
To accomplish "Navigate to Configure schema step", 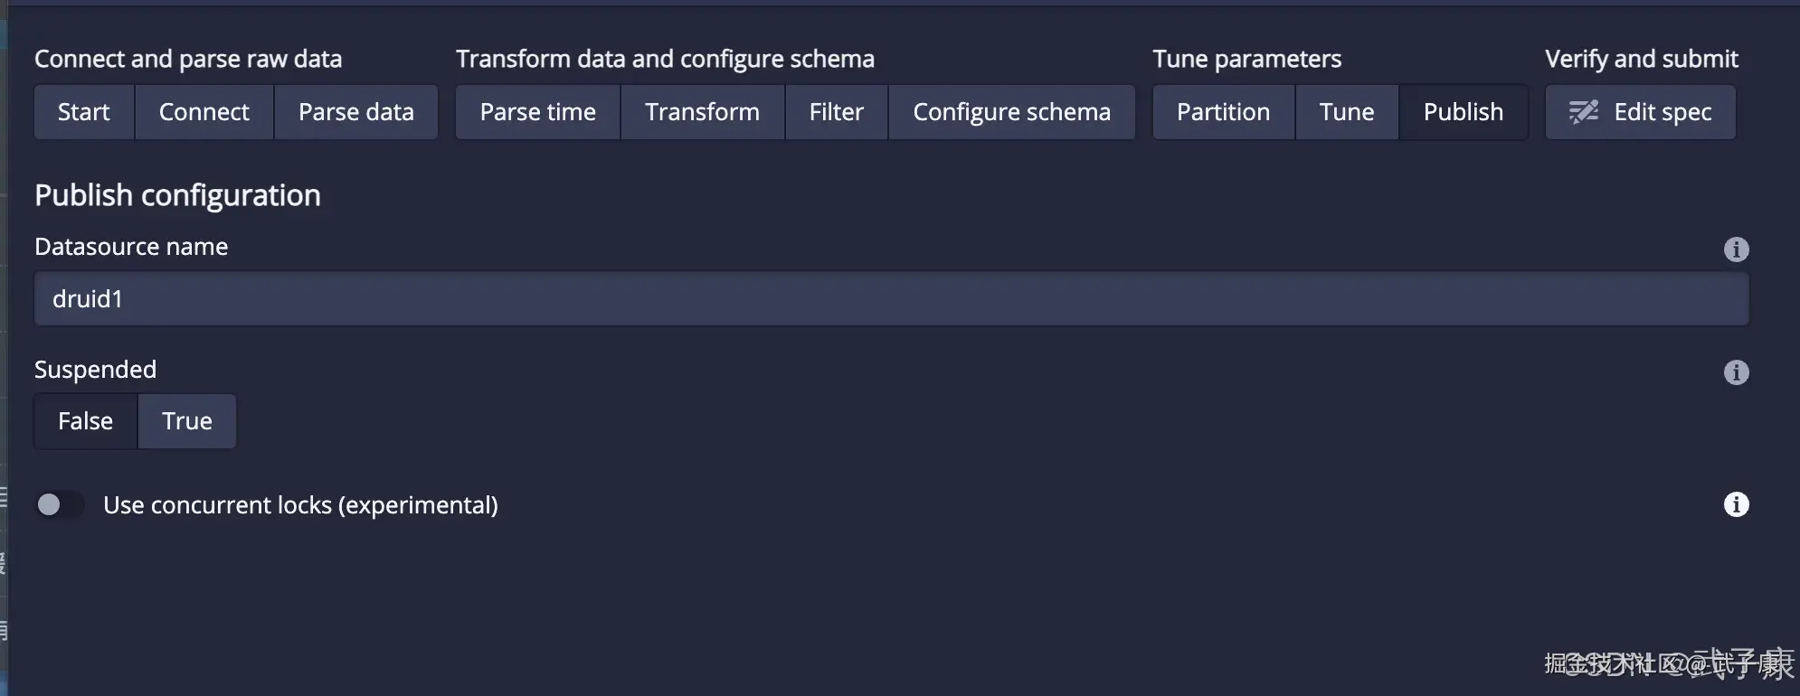I will (1011, 112).
